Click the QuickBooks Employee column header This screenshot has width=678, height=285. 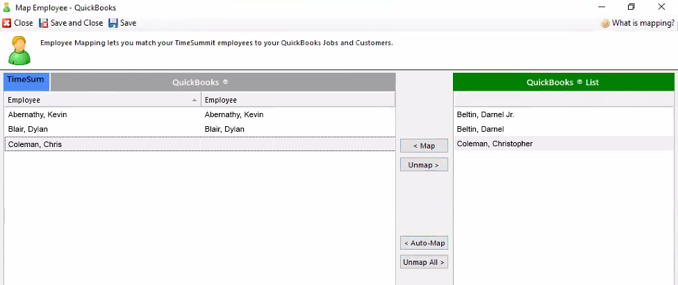298,100
